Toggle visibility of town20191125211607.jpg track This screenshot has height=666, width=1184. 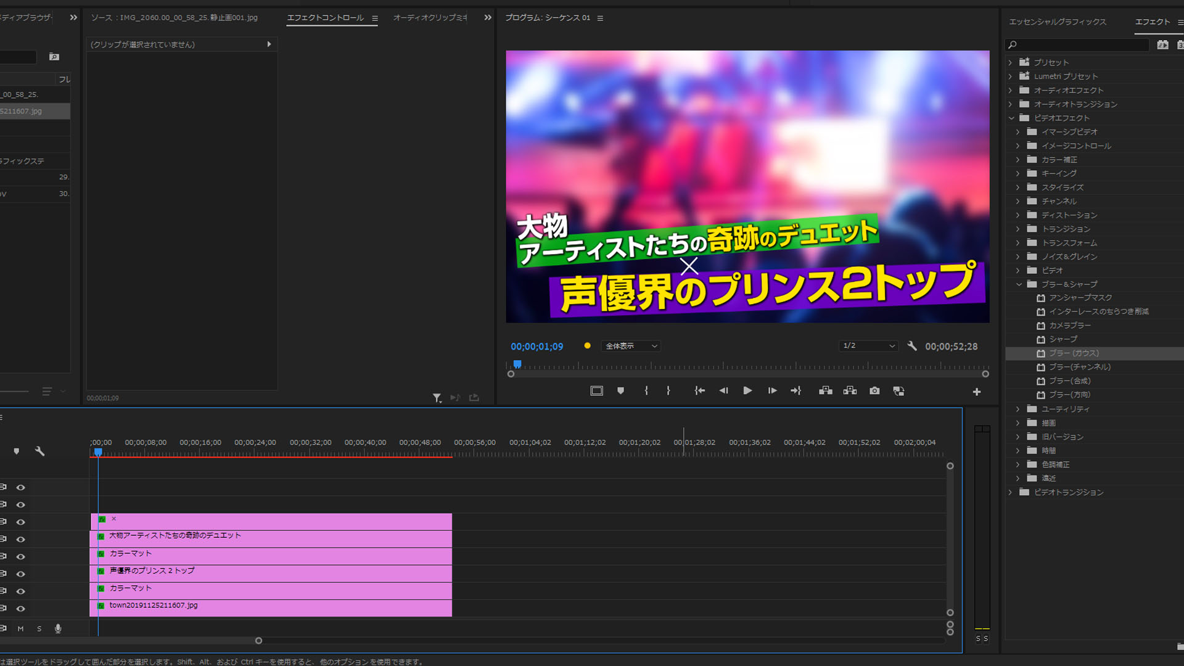[x=20, y=609]
